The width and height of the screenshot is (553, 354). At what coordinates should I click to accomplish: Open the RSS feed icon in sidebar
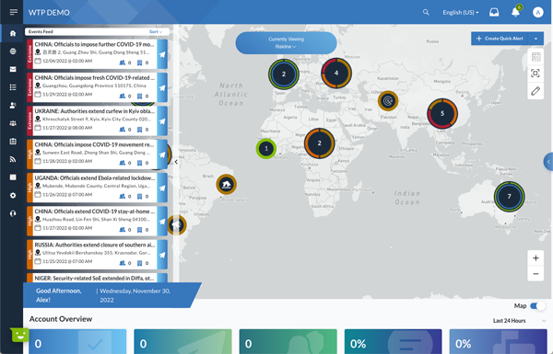click(13, 159)
